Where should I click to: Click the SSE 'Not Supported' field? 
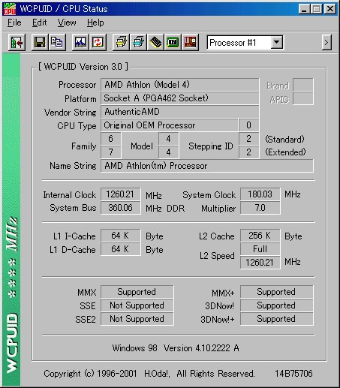tap(137, 305)
